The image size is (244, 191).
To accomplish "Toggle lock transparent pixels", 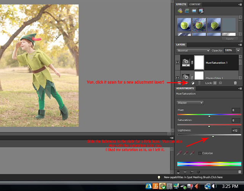I will click(215, 83).
